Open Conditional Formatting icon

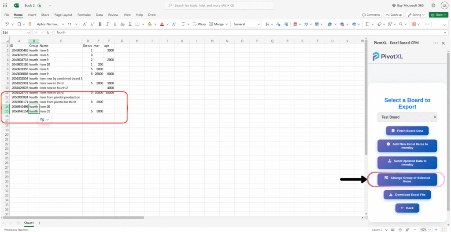tap(296, 24)
